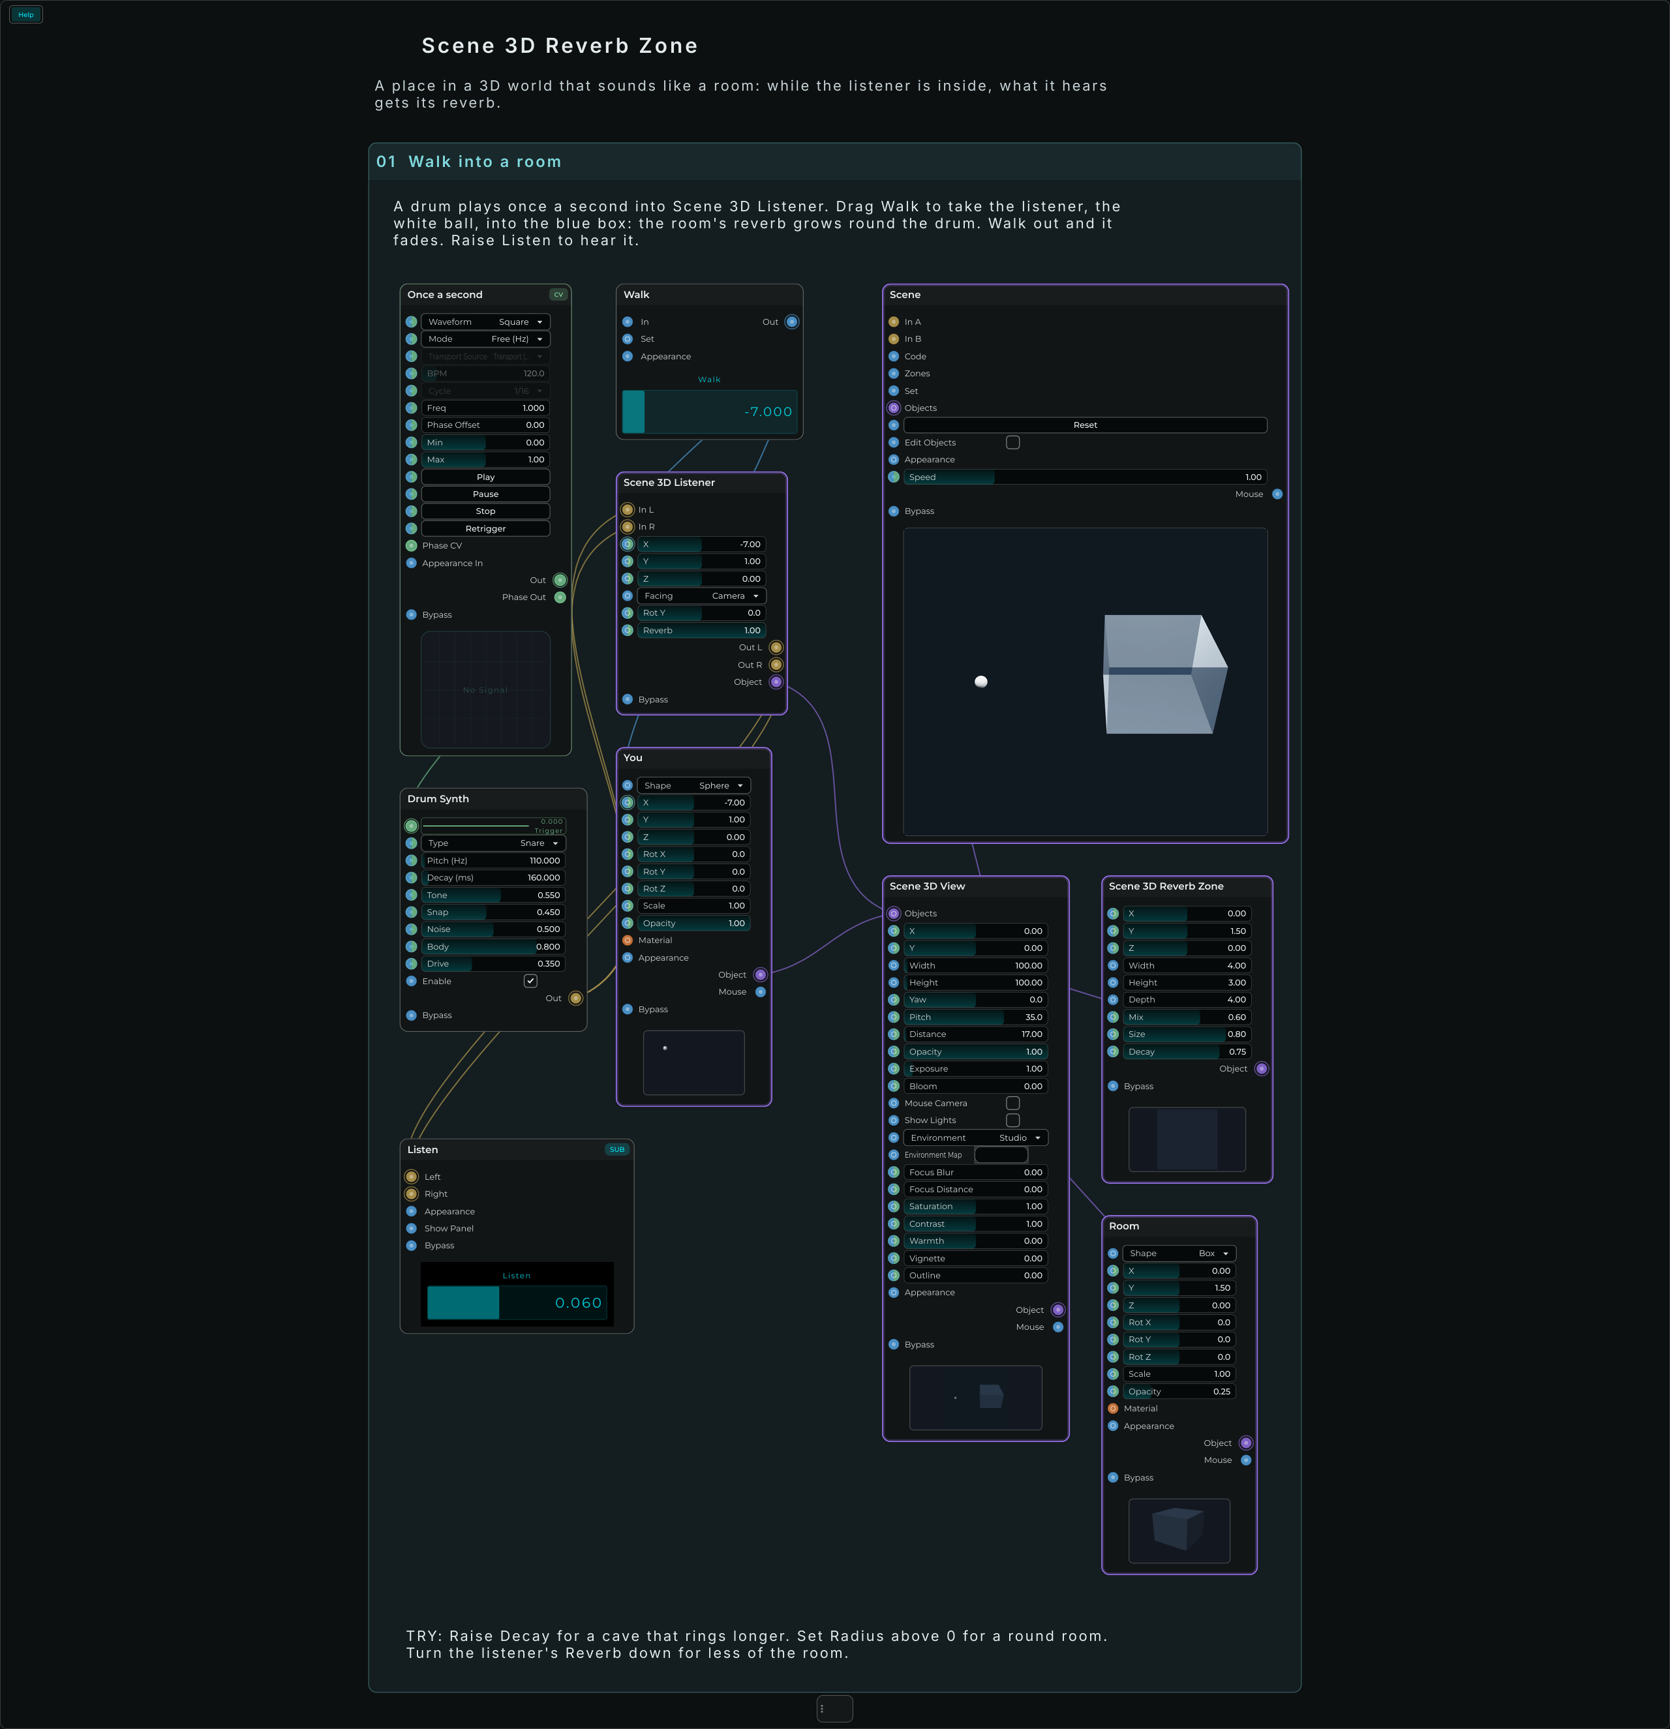1670x1729 pixels.
Task: Click the Out port of the Walk node
Action: click(791, 322)
